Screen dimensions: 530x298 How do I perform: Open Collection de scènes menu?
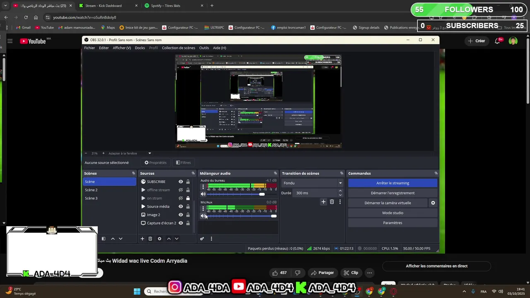pyautogui.click(x=178, y=48)
